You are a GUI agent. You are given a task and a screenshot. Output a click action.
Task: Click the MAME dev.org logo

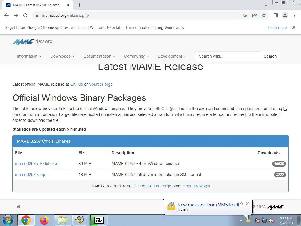coord(32,42)
